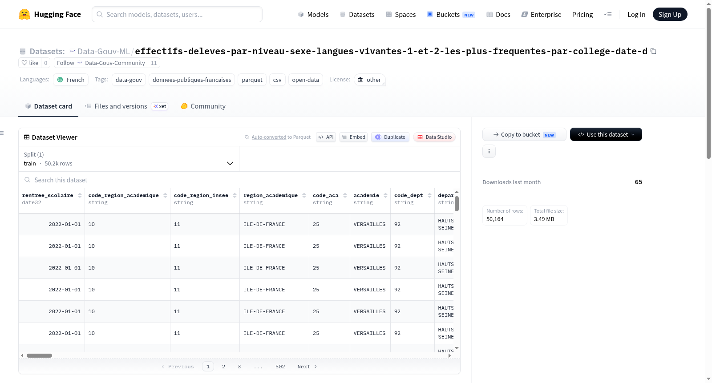Click the table scroll-down arrow
Image resolution: width=712 pixels, height=383 pixels.
click(457, 348)
